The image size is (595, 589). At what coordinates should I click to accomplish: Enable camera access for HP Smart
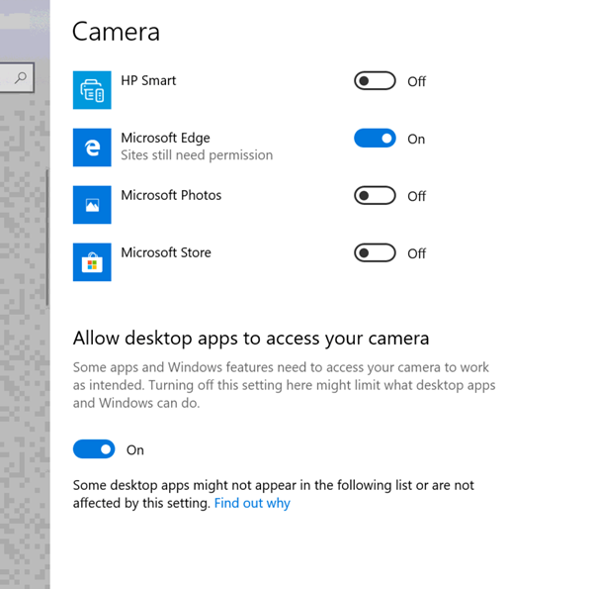(x=375, y=81)
